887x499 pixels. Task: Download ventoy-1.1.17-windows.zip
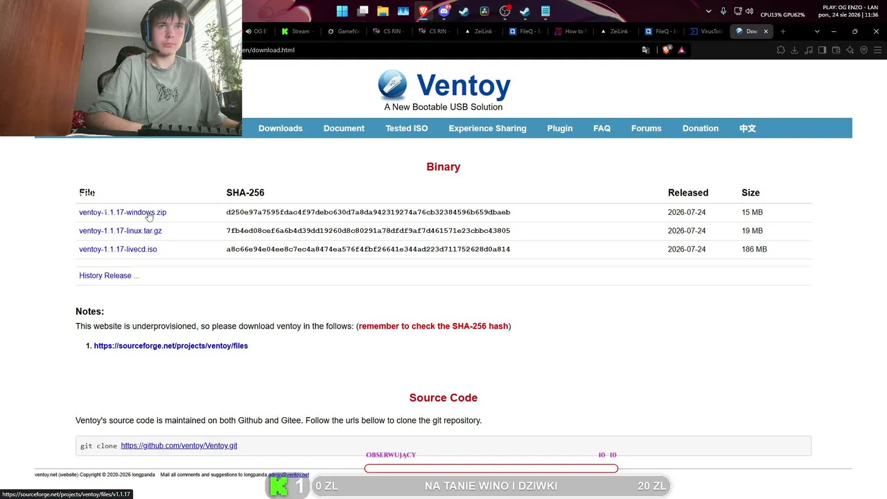123,213
